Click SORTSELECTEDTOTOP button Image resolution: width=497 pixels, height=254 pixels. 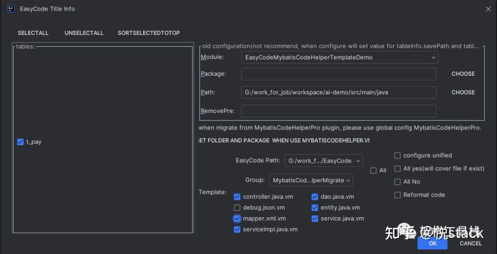coord(149,33)
